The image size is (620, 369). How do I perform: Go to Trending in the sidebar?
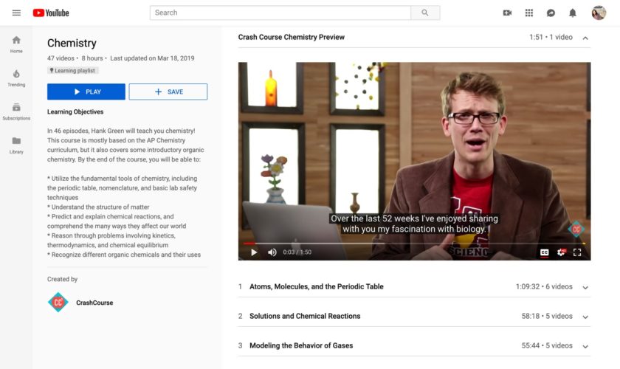(x=16, y=78)
